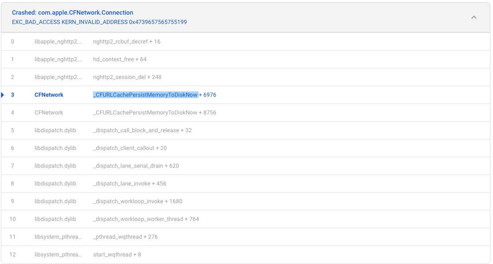This screenshot has width=493, height=264.
Task: Select frame 1 hd_context_free entry
Action: 119,59
